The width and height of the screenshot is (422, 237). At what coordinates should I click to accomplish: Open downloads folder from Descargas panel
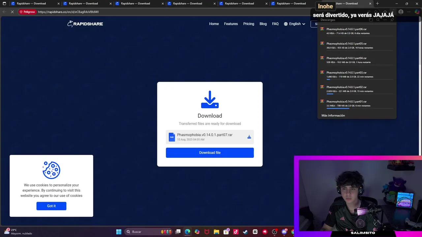point(371,20)
